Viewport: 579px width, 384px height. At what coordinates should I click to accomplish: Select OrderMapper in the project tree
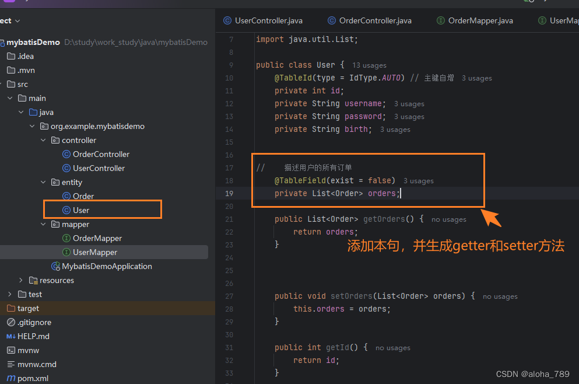pos(97,238)
